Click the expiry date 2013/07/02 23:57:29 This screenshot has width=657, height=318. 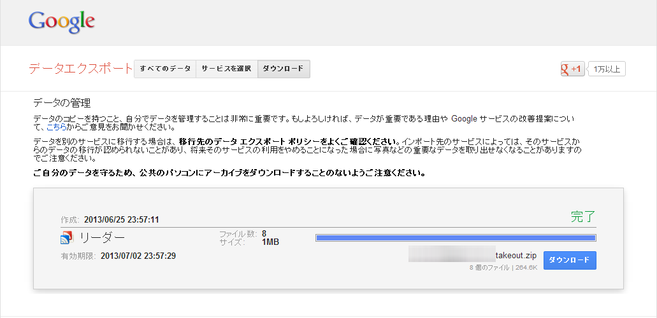(x=138, y=256)
